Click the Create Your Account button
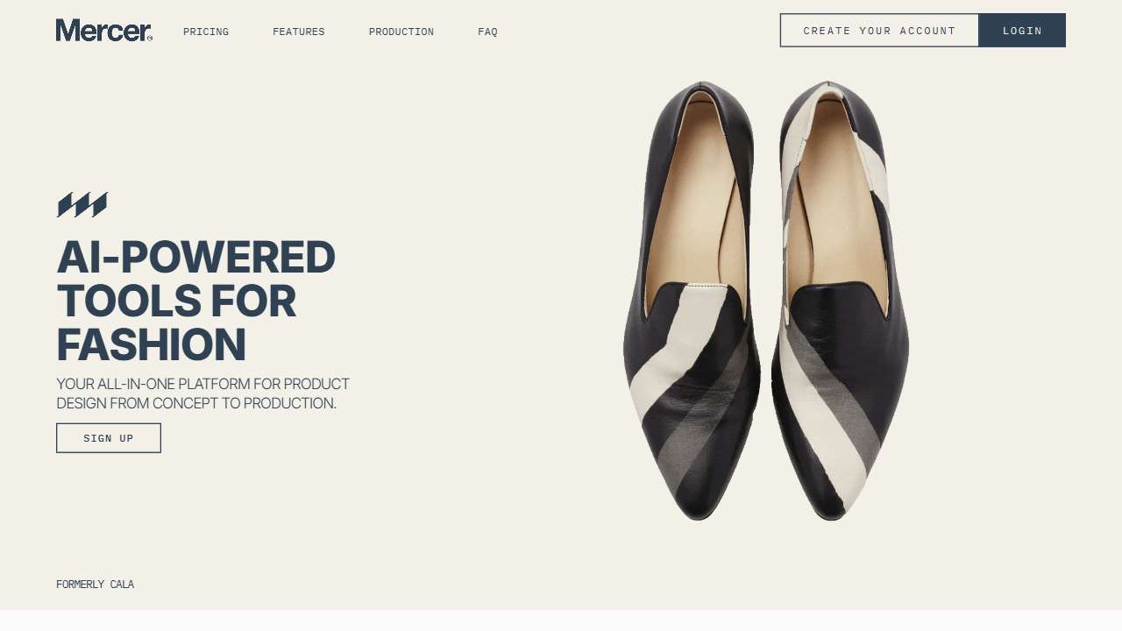 click(879, 31)
